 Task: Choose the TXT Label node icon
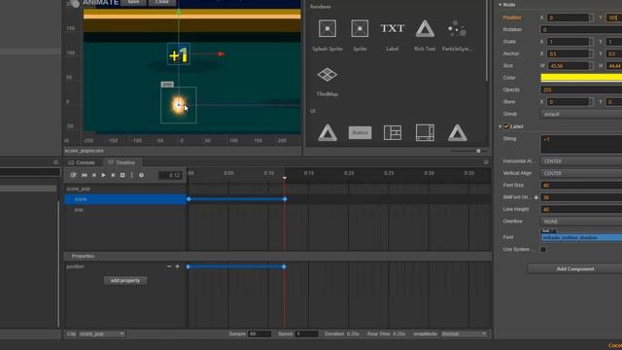pyautogui.click(x=393, y=28)
